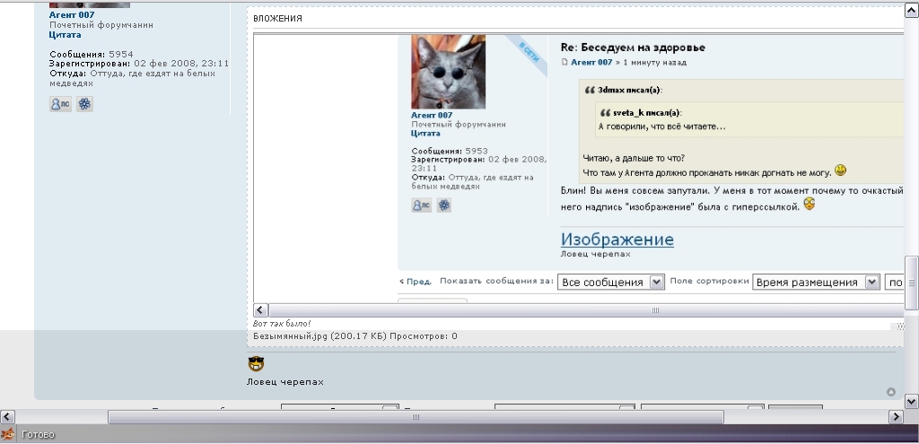This screenshot has height=444, width=919.
Task: Click small post icon before 'Агент 007 » 1 минуту назад'
Action: pyautogui.click(x=565, y=62)
